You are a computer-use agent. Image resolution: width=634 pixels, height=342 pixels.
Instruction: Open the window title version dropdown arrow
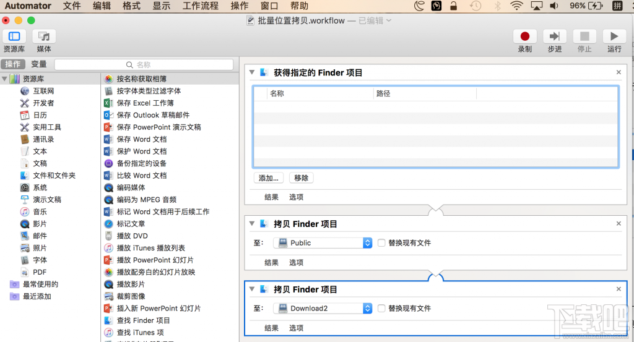tap(389, 20)
